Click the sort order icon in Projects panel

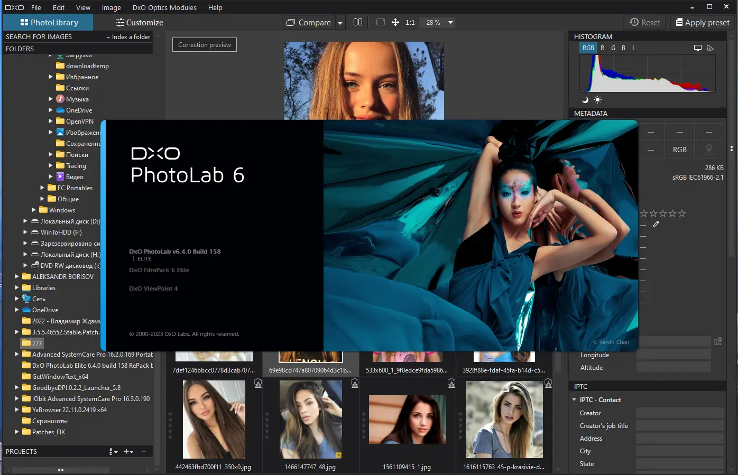[x=112, y=452]
